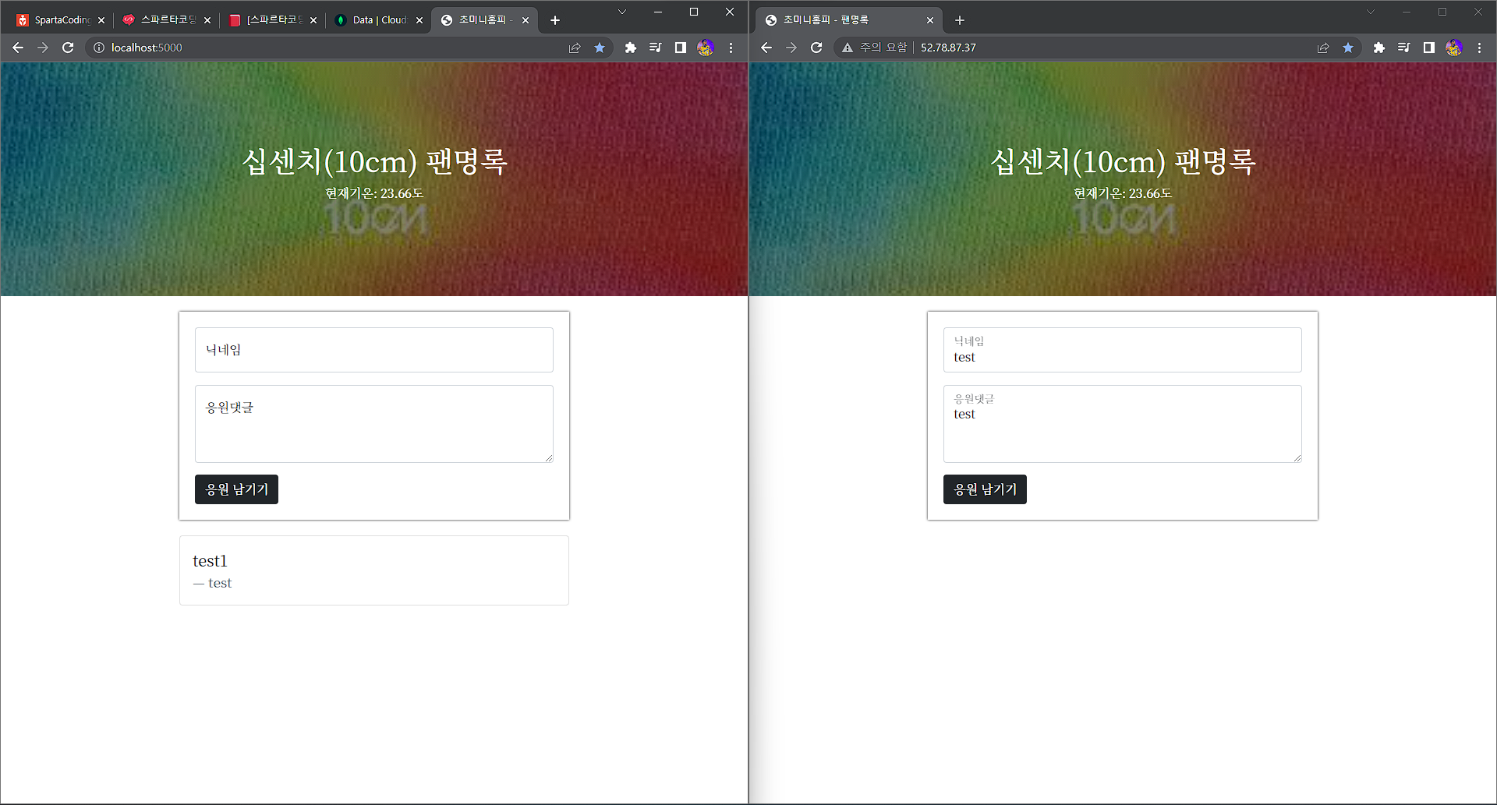Click 응원 남기기 button on localhost page
The width and height of the screenshot is (1497, 805).
(x=236, y=489)
